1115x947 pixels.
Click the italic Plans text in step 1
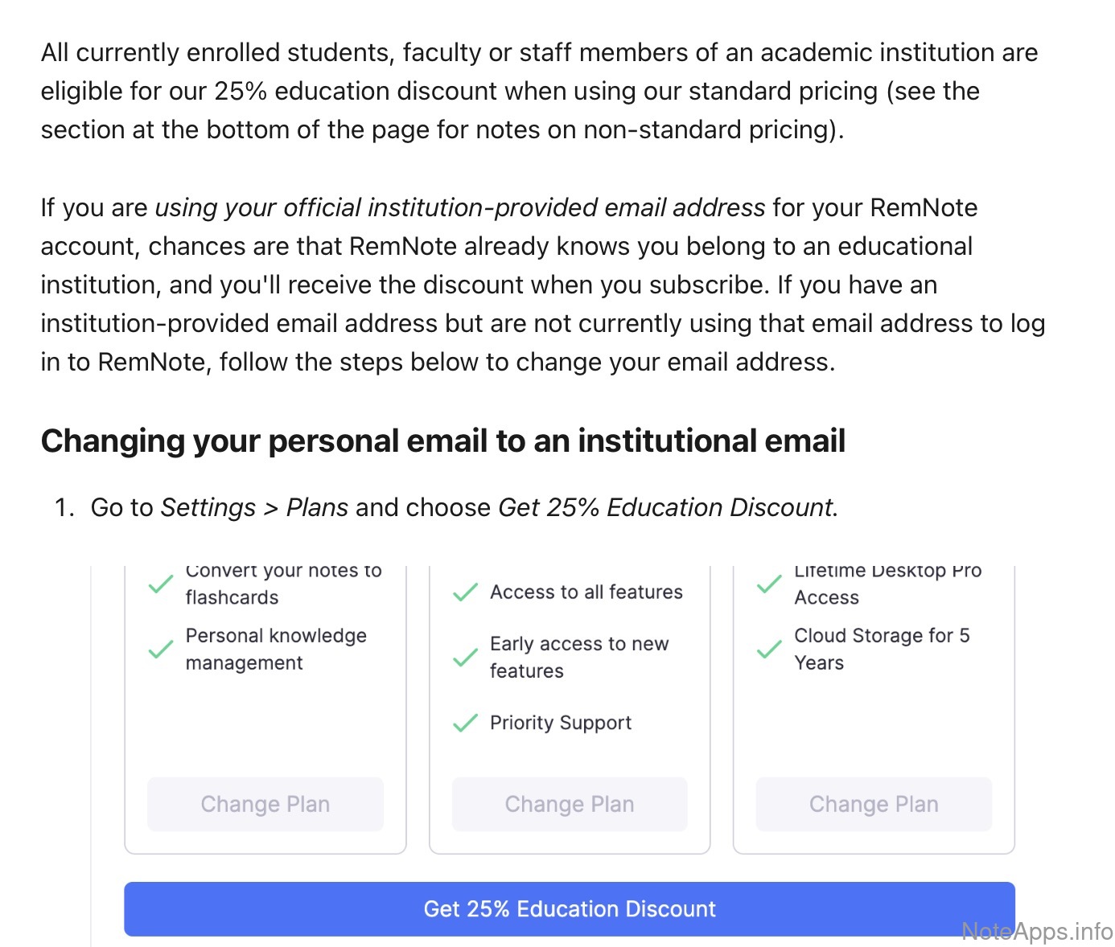(317, 507)
